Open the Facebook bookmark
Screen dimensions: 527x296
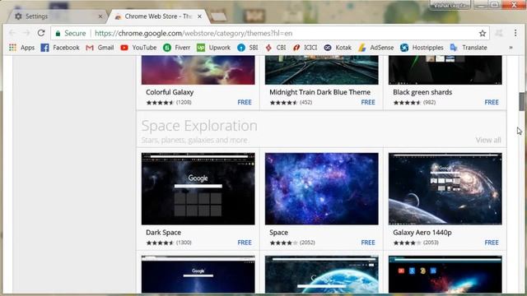pyautogui.click(x=60, y=48)
